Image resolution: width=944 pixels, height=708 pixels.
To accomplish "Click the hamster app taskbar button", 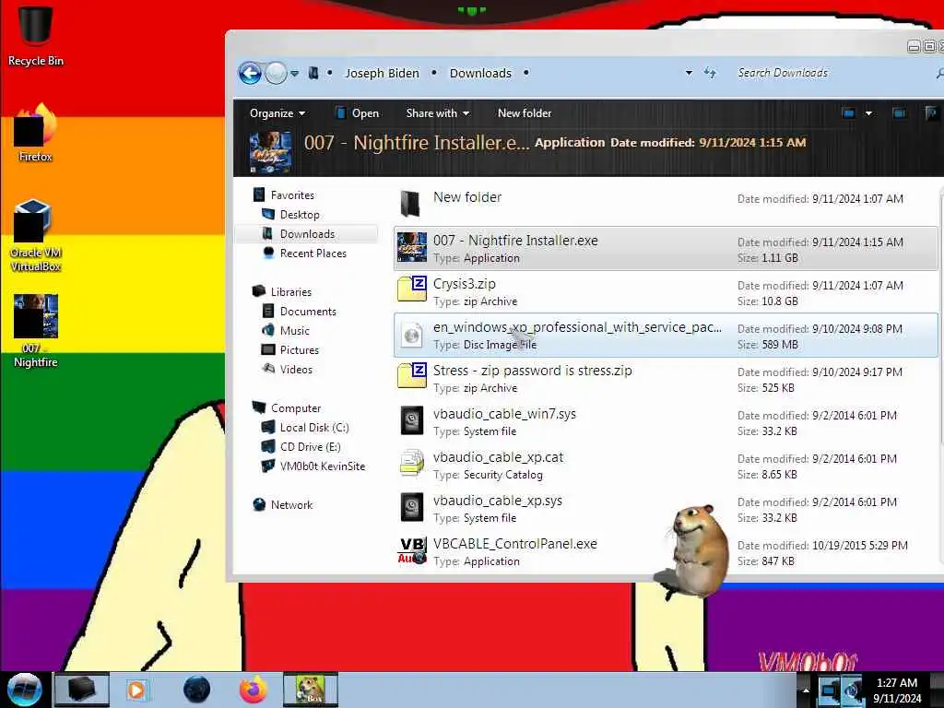I will coord(311,690).
